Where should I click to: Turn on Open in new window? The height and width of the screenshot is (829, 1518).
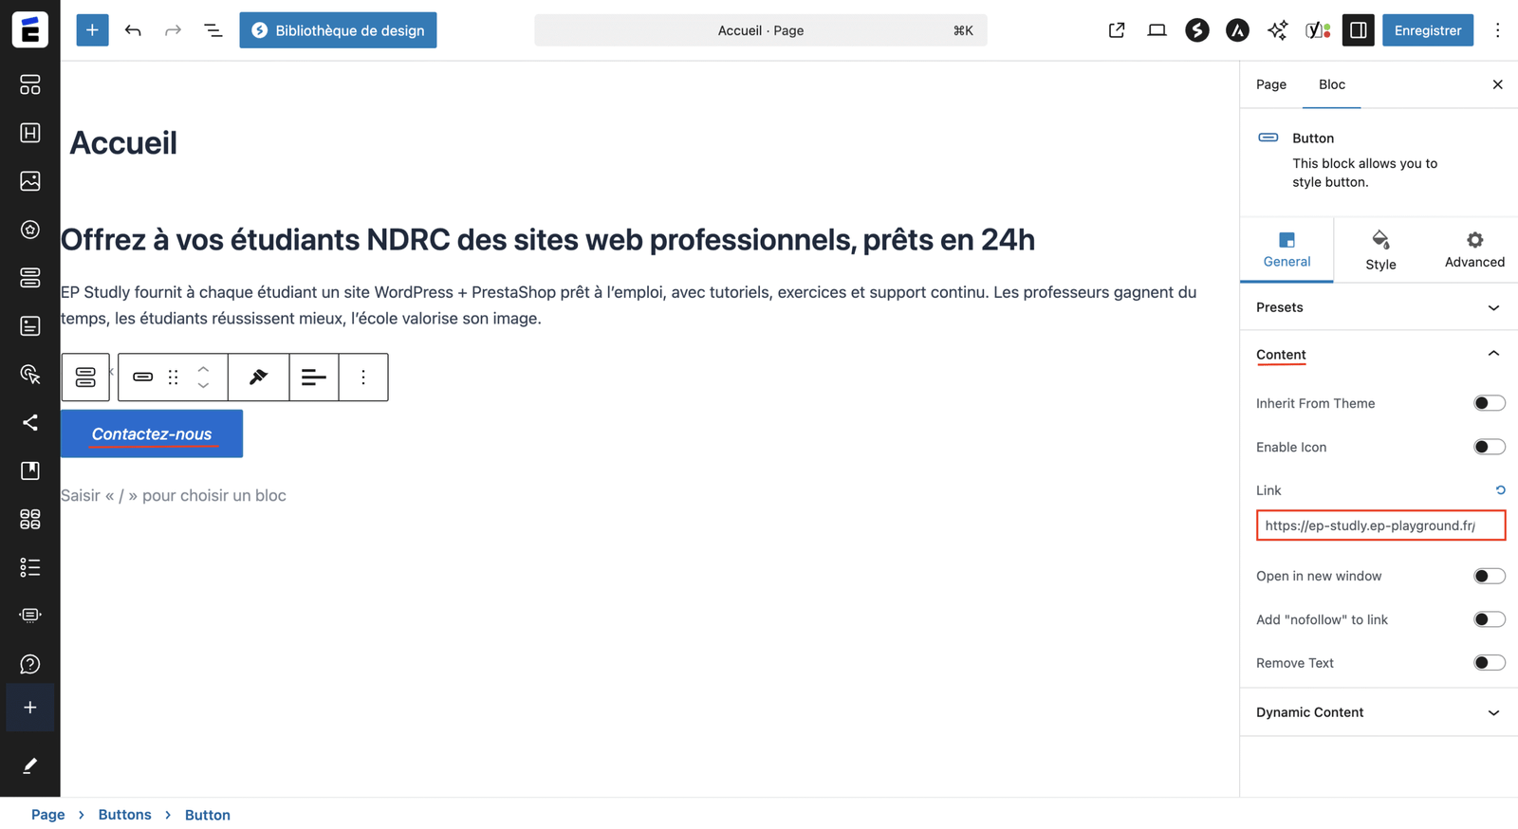pyautogui.click(x=1489, y=576)
